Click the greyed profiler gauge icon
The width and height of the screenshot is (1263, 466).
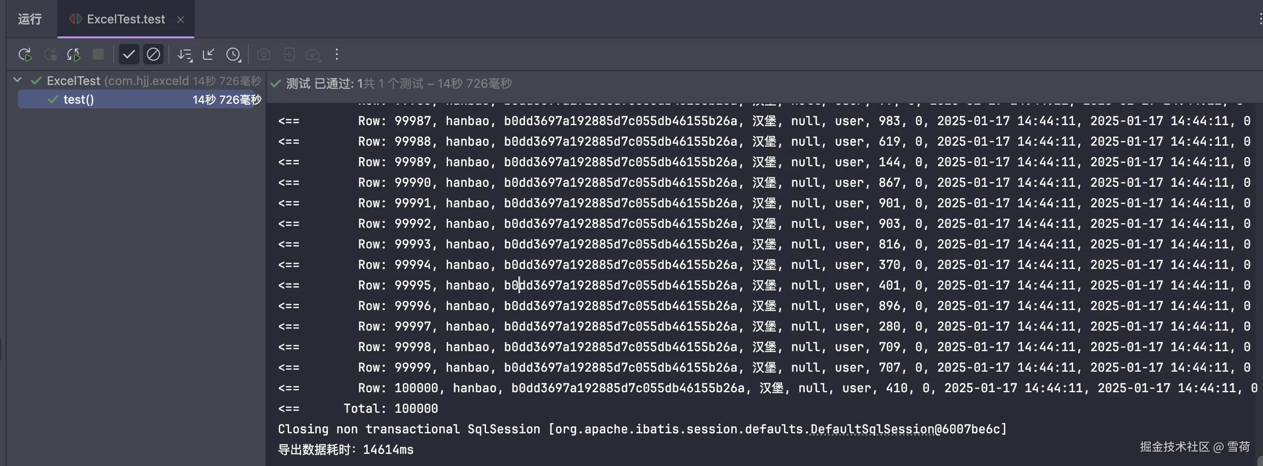tap(313, 54)
